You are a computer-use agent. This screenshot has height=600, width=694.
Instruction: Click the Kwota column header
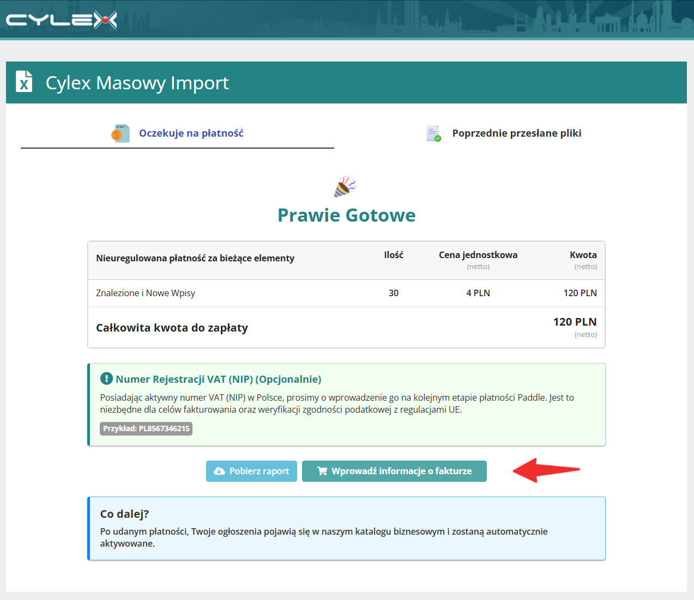(583, 255)
